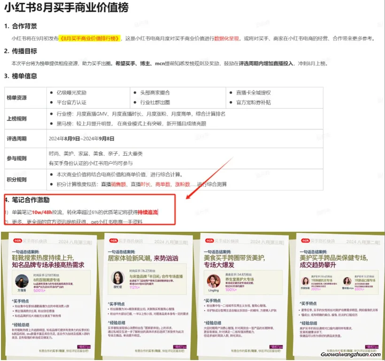Click the 方落落 buyer avatar
385x361 pixels.
pyautogui.click(x=22, y=281)
